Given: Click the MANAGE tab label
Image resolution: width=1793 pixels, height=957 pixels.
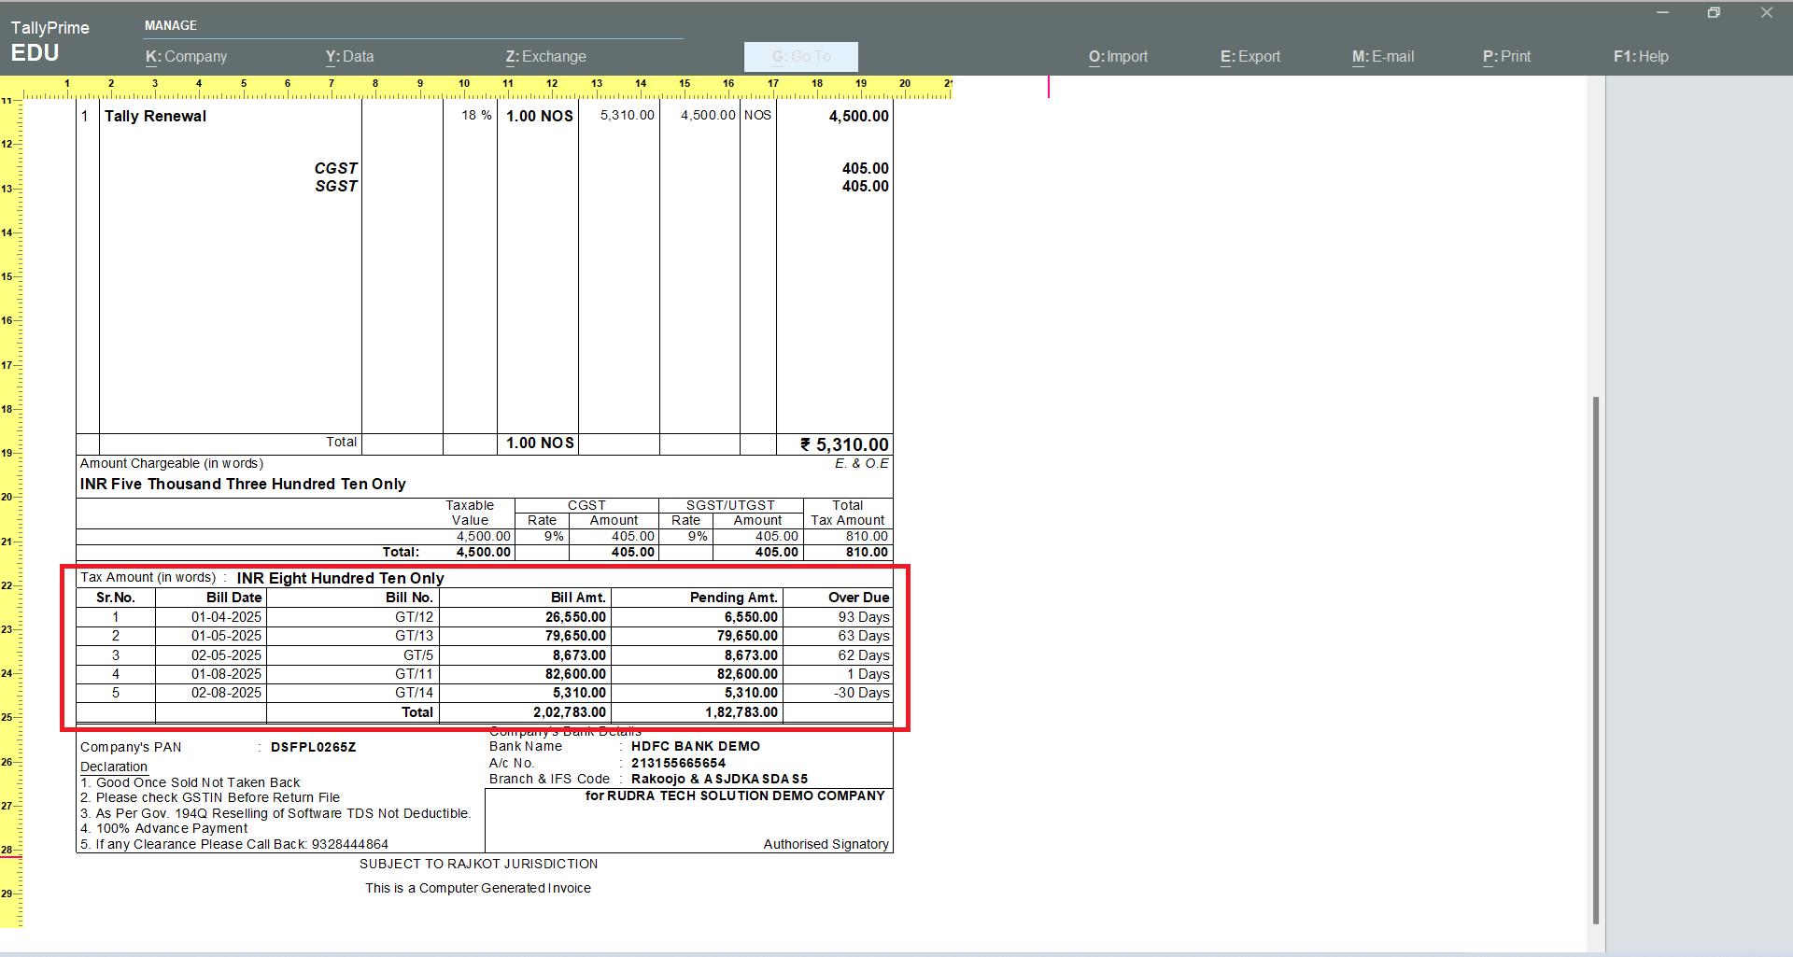Looking at the screenshot, I should click(x=171, y=25).
